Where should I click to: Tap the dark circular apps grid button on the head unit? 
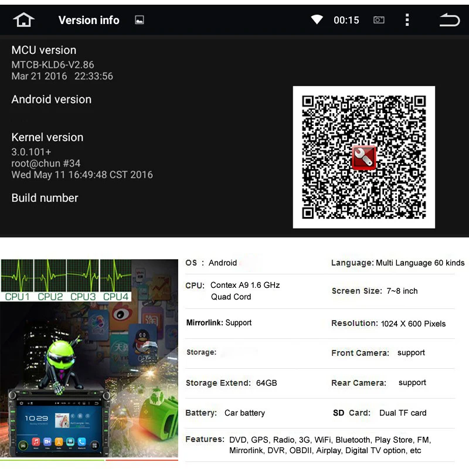[x=94, y=446]
